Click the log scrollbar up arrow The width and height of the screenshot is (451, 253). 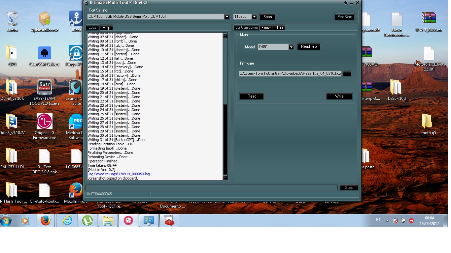pyautogui.click(x=225, y=36)
